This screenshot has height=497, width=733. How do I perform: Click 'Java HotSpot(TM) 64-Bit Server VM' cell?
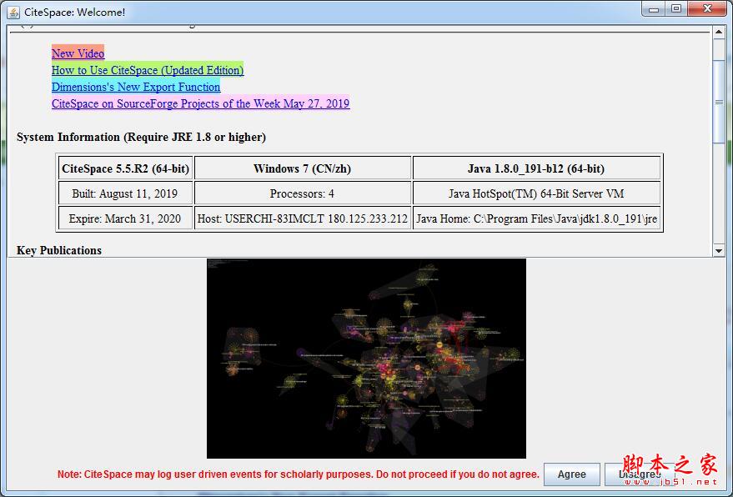pos(536,193)
